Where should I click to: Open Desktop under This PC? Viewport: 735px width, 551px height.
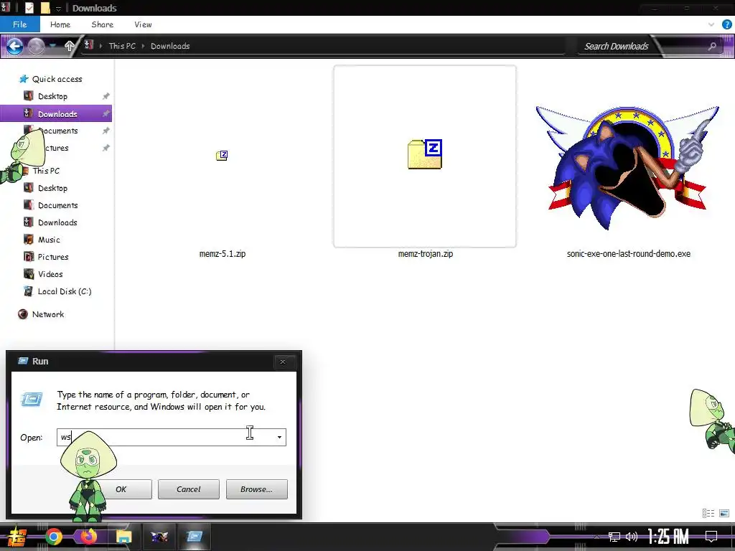point(52,188)
